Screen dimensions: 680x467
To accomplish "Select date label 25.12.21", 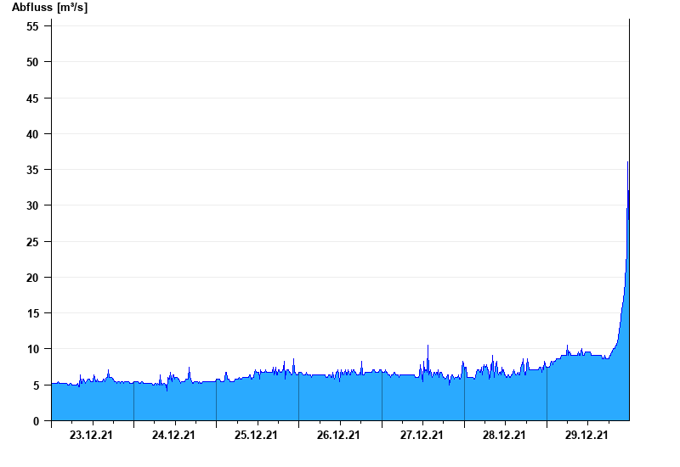I will pyautogui.click(x=256, y=435).
